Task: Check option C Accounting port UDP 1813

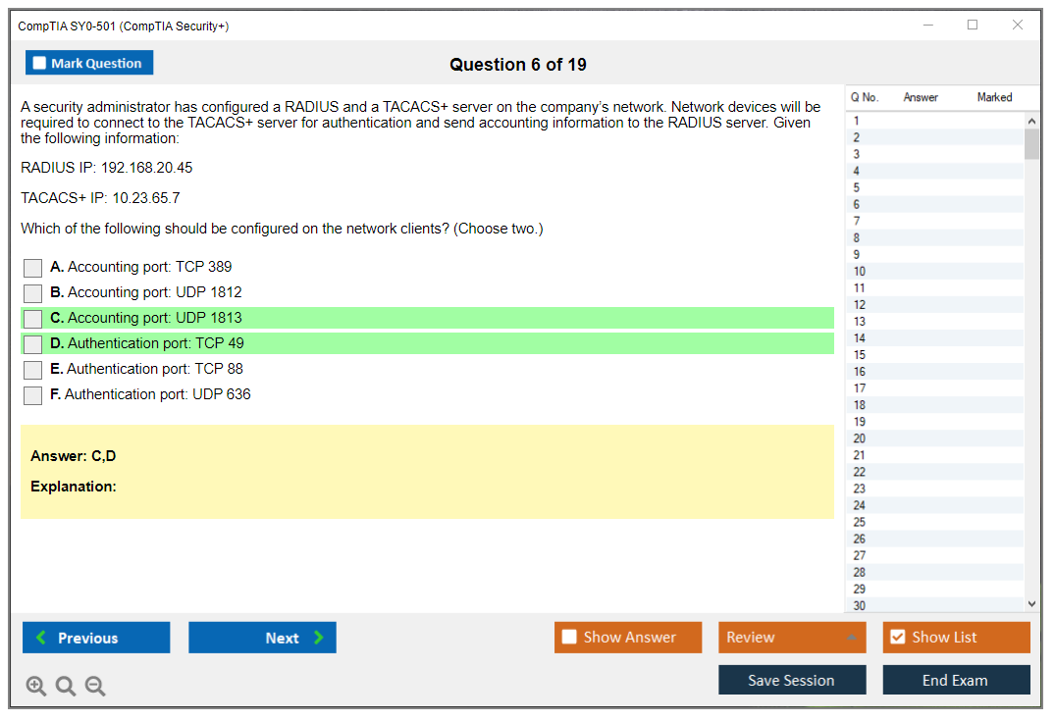Action: point(33,319)
